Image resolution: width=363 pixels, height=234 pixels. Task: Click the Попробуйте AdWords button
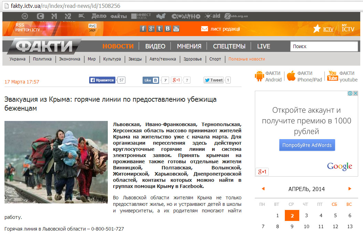tap(307, 145)
